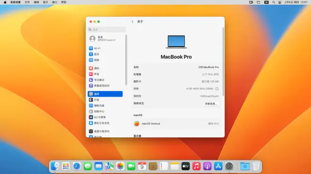Viewport: 311px width, 174px height.
Task: Open Notes from the Dock
Action: (174, 166)
